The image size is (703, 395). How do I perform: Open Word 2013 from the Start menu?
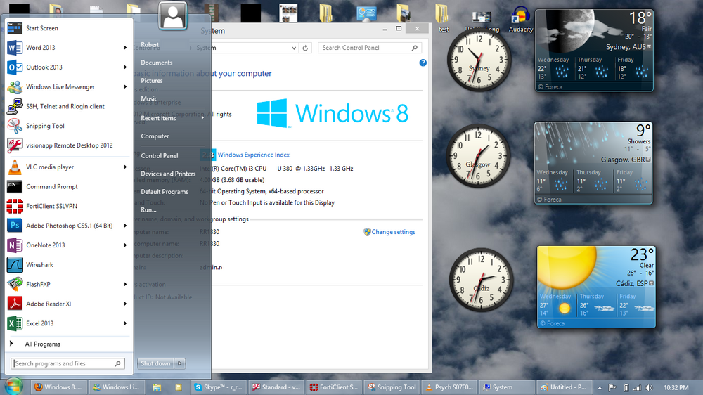(x=67, y=48)
